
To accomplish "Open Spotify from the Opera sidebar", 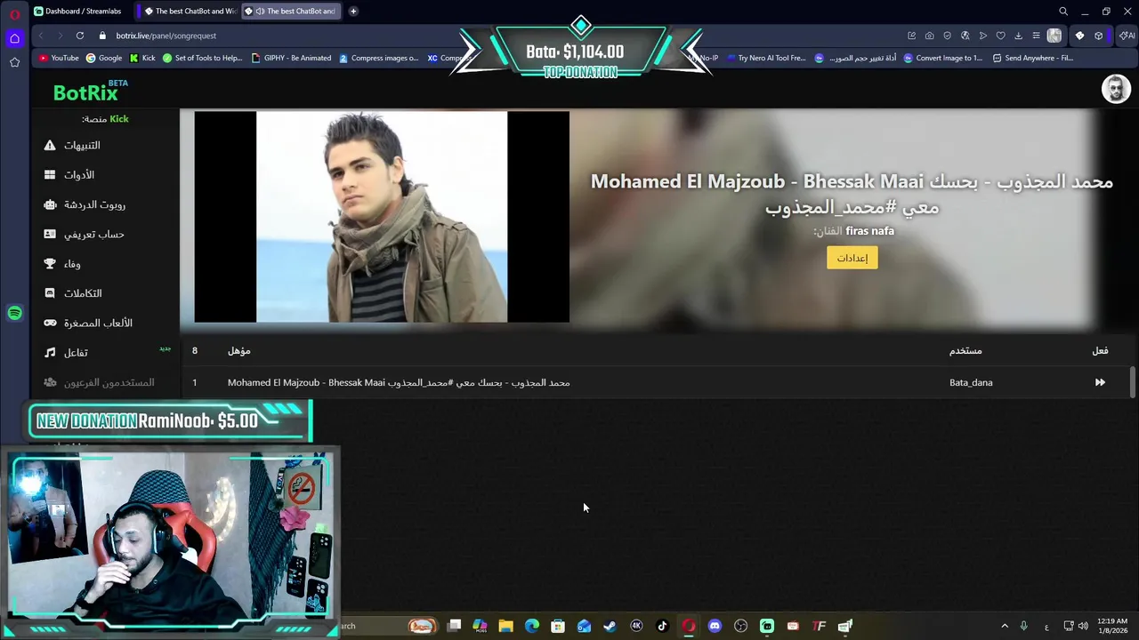I will coord(14,313).
